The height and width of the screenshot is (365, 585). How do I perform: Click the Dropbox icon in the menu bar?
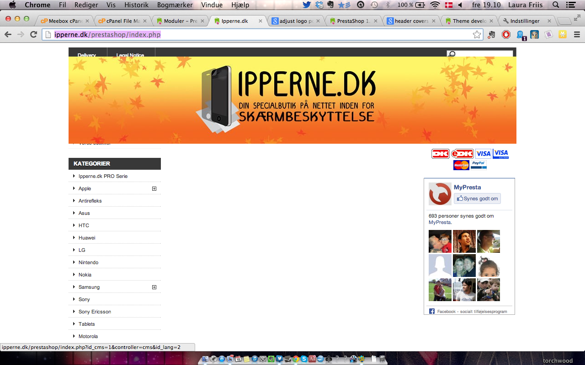(x=319, y=5)
